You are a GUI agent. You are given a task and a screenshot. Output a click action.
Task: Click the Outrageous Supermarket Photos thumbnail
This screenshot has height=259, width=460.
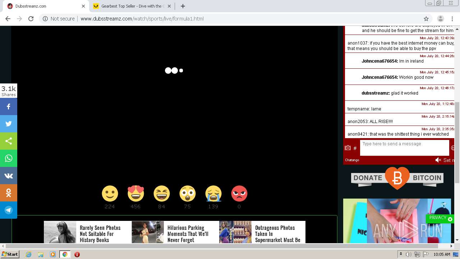click(235, 232)
